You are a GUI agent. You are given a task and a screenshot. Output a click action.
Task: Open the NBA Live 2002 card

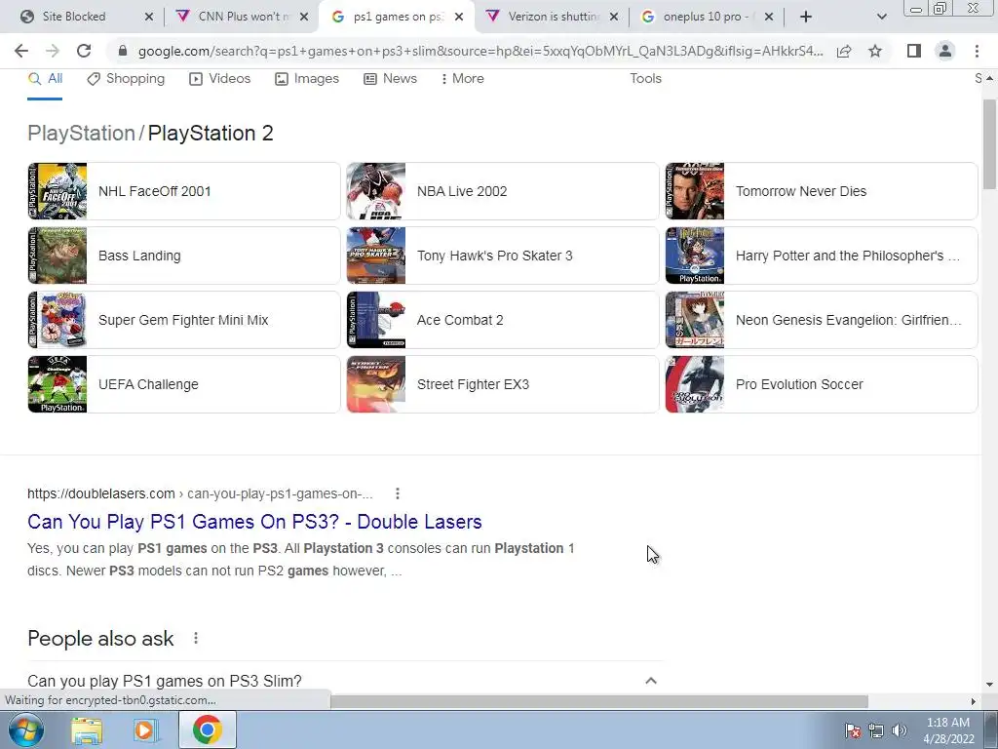[x=502, y=191]
